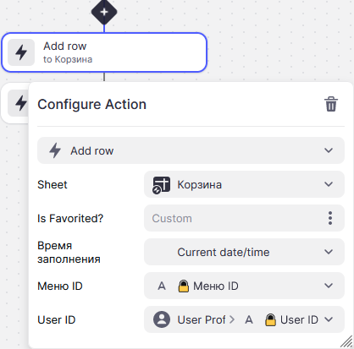Click lock icon beside User ID value
Image resolution: width=354 pixels, height=349 pixels.
(270, 319)
